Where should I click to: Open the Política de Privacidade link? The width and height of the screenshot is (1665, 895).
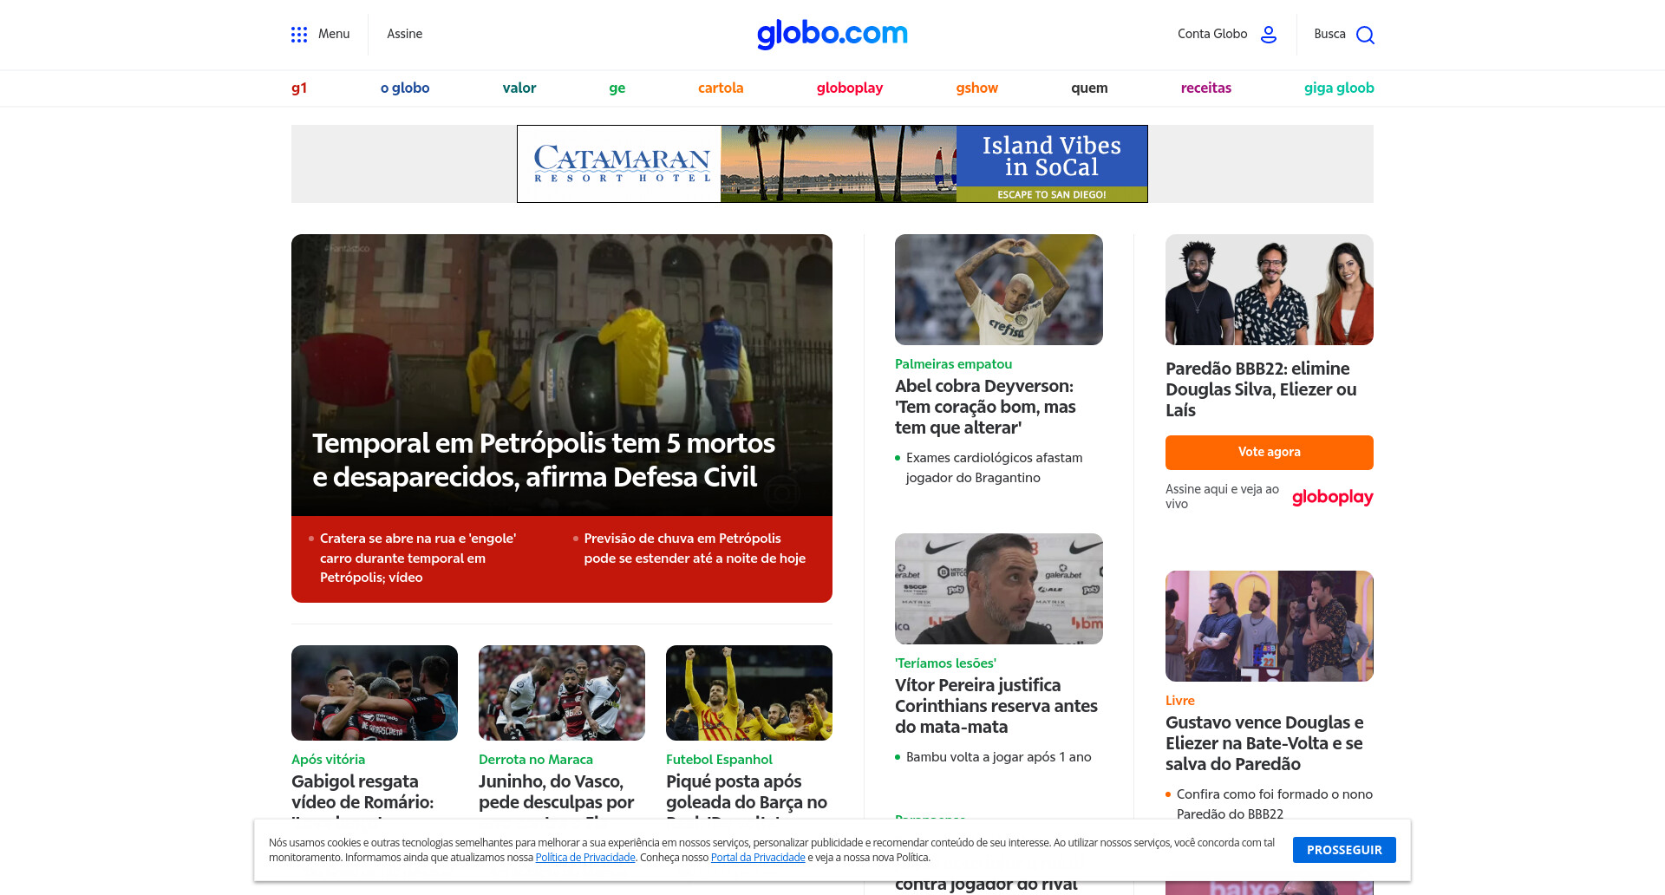pos(585,858)
